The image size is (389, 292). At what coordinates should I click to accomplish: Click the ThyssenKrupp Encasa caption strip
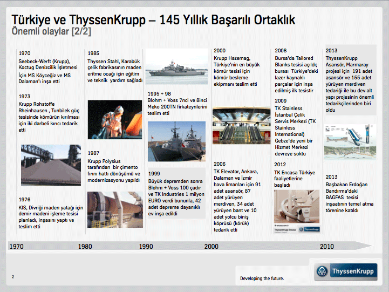pos(297,229)
